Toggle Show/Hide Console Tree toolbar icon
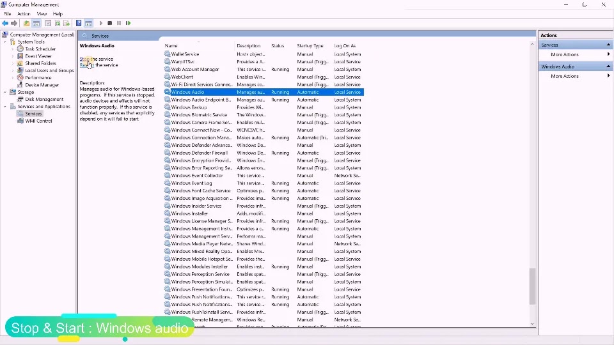The width and height of the screenshot is (614, 345). 36,23
